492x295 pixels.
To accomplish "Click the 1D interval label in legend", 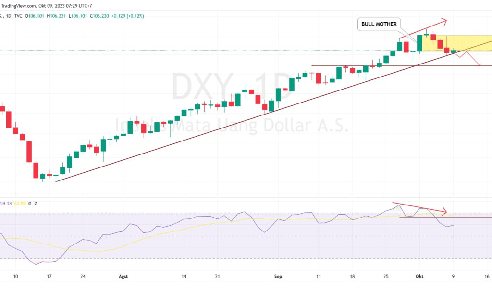I will click(9, 16).
